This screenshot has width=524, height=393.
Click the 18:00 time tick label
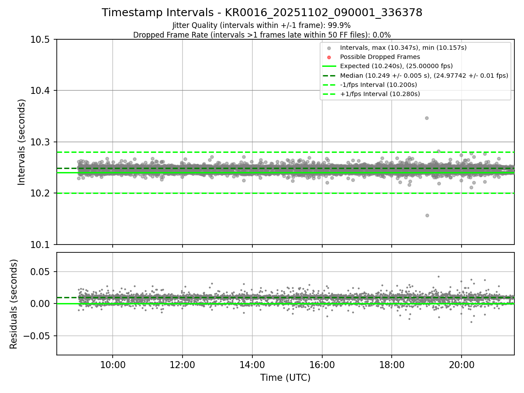(392, 364)
